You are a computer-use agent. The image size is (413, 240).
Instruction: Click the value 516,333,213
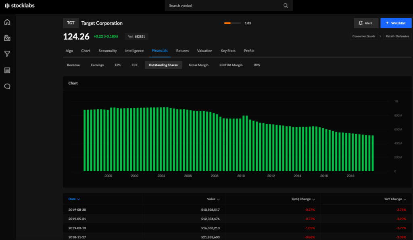pos(210,228)
